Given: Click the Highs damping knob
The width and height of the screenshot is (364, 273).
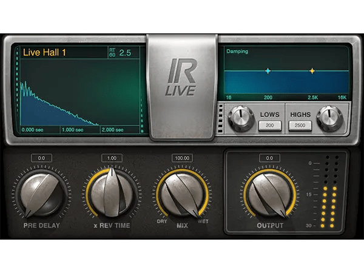Looking at the screenshot, I should tap(329, 118).
